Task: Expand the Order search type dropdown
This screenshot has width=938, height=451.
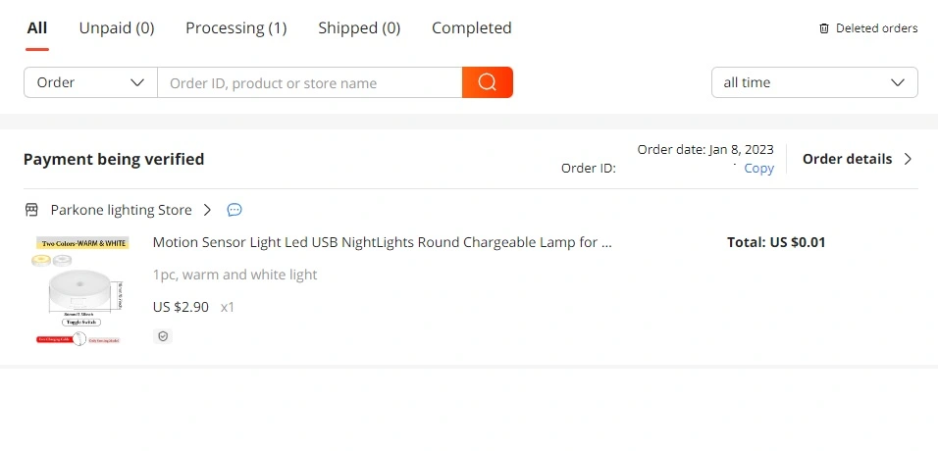Action: [x=90, y=82]
